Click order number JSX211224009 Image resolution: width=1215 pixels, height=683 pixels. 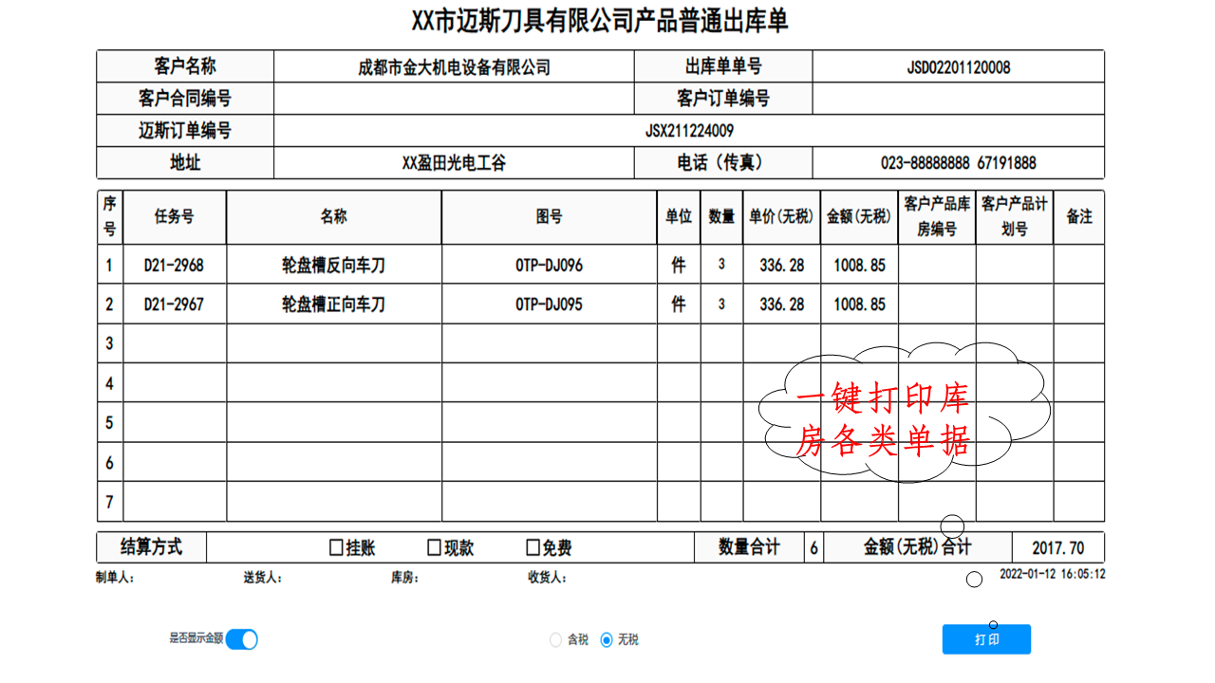point(689,131)
